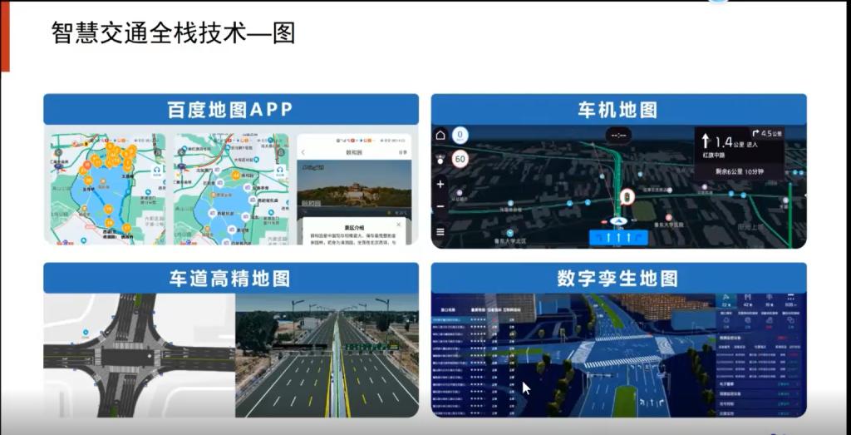Select the intersection lane map image

139,355
